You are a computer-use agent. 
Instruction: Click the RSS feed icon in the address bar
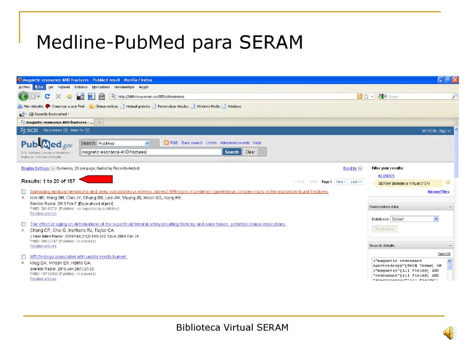point(360,96)
